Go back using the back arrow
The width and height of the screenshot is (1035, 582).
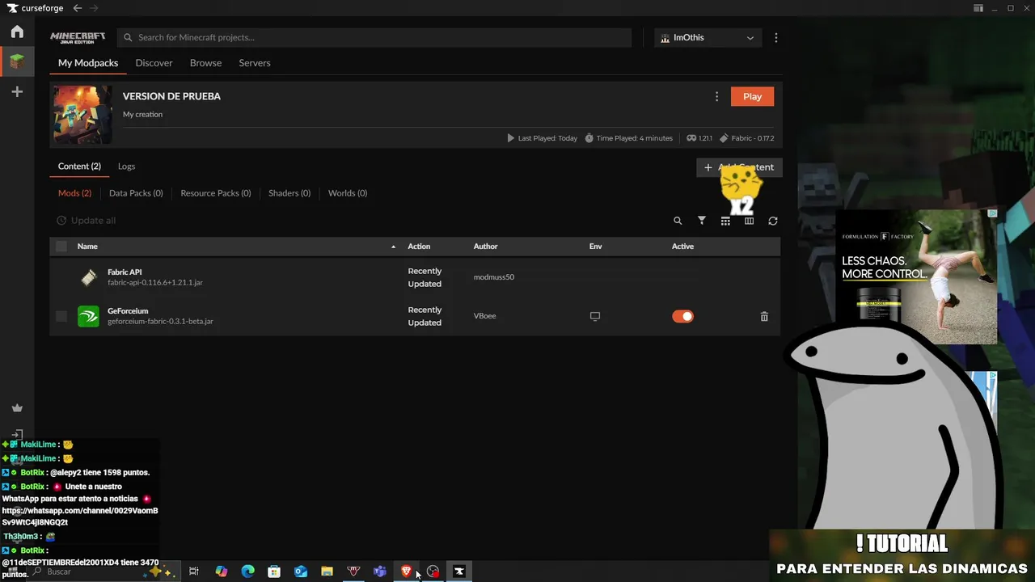(78, 8)
